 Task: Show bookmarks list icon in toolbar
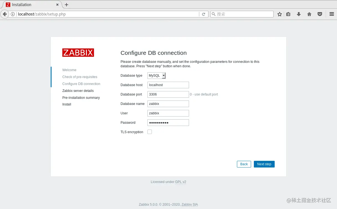[289, 14]
